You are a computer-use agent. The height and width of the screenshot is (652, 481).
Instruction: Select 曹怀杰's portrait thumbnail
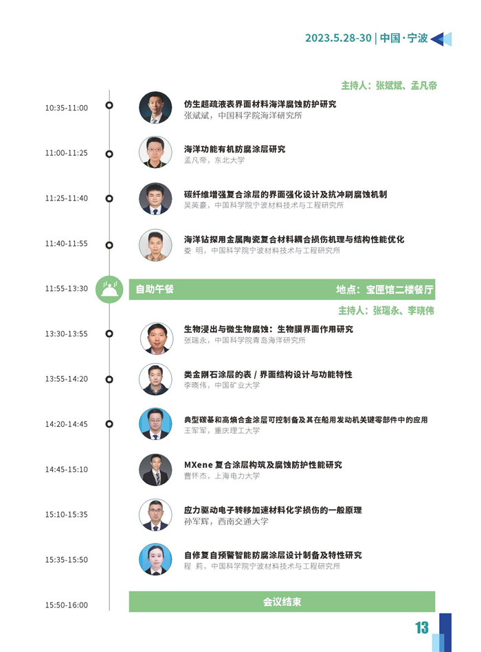point(155,469)
